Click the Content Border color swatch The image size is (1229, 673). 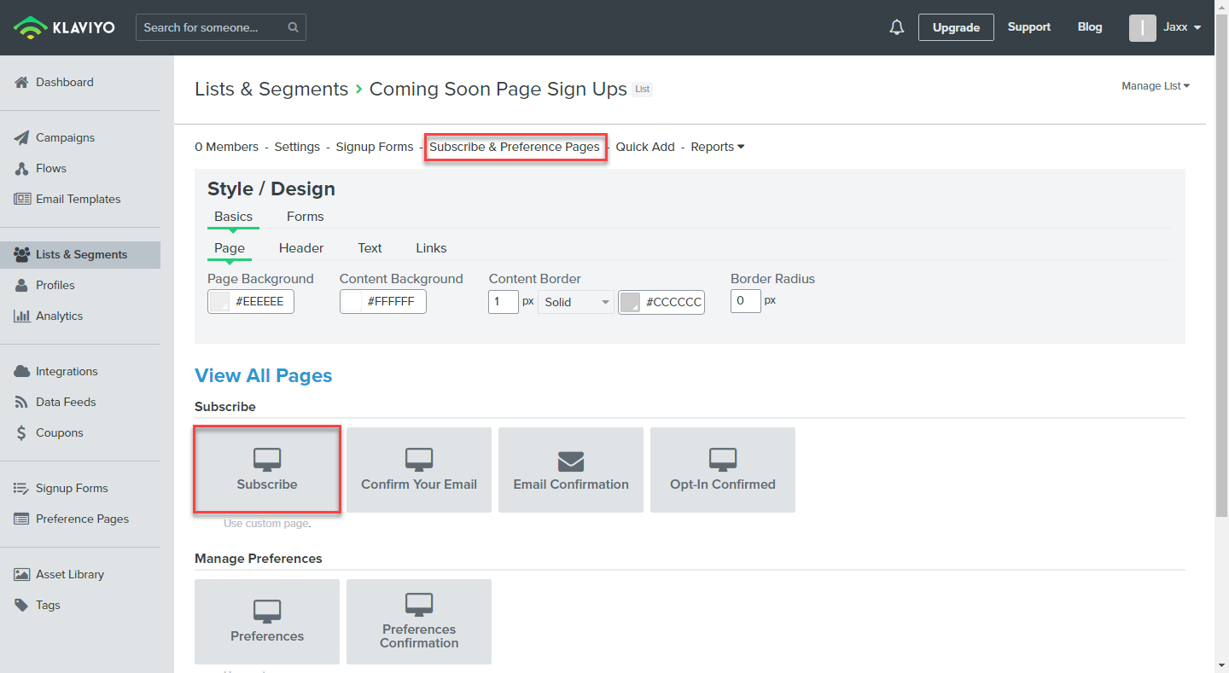(630, 302)
